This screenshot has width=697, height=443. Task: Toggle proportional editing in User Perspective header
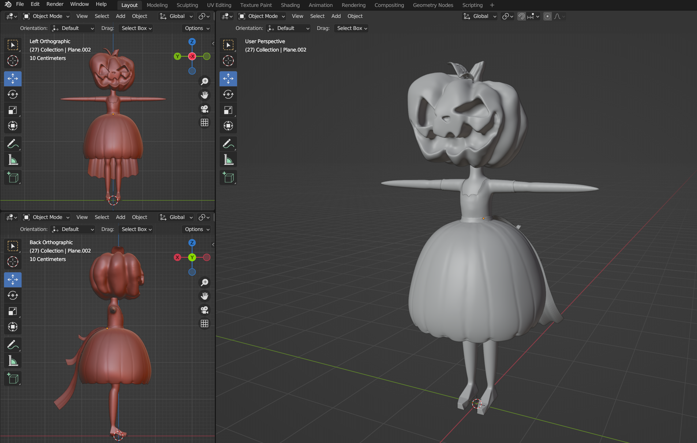[547, 16]
